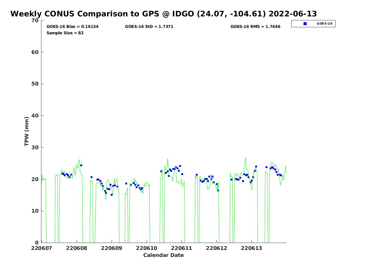
Task: Click the 0 y-axis tick label
Action: point(37,243)
